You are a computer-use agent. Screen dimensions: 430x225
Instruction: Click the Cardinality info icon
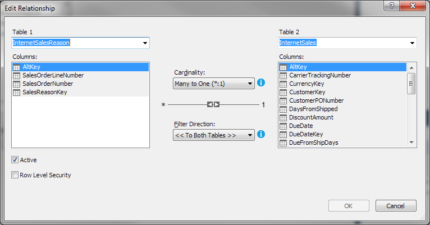(x=261, y=82)
